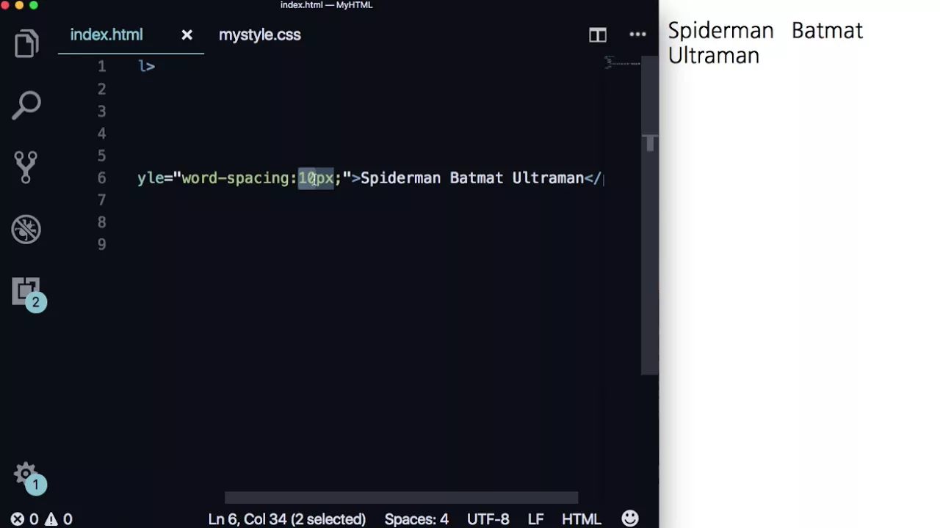Click 'Ultraman' in the browser preview
940x528 pixels.
tap(714, 56)
